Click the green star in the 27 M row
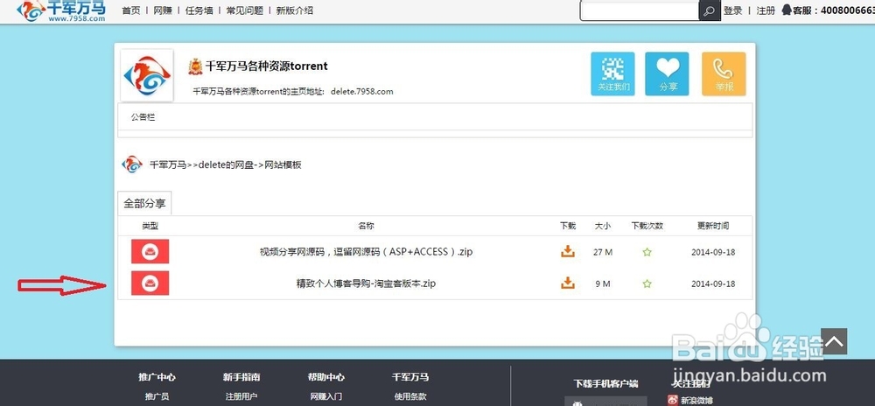Image resolution: width=875 pixels, height=406 pixels. pyautogui.click(x=647, y=252)
